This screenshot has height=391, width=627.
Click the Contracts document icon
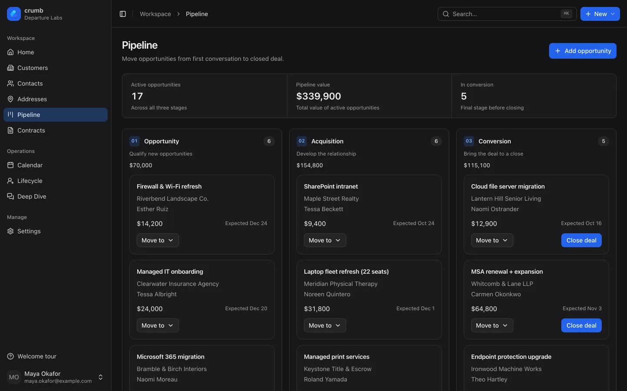click(x=10, y=130)
